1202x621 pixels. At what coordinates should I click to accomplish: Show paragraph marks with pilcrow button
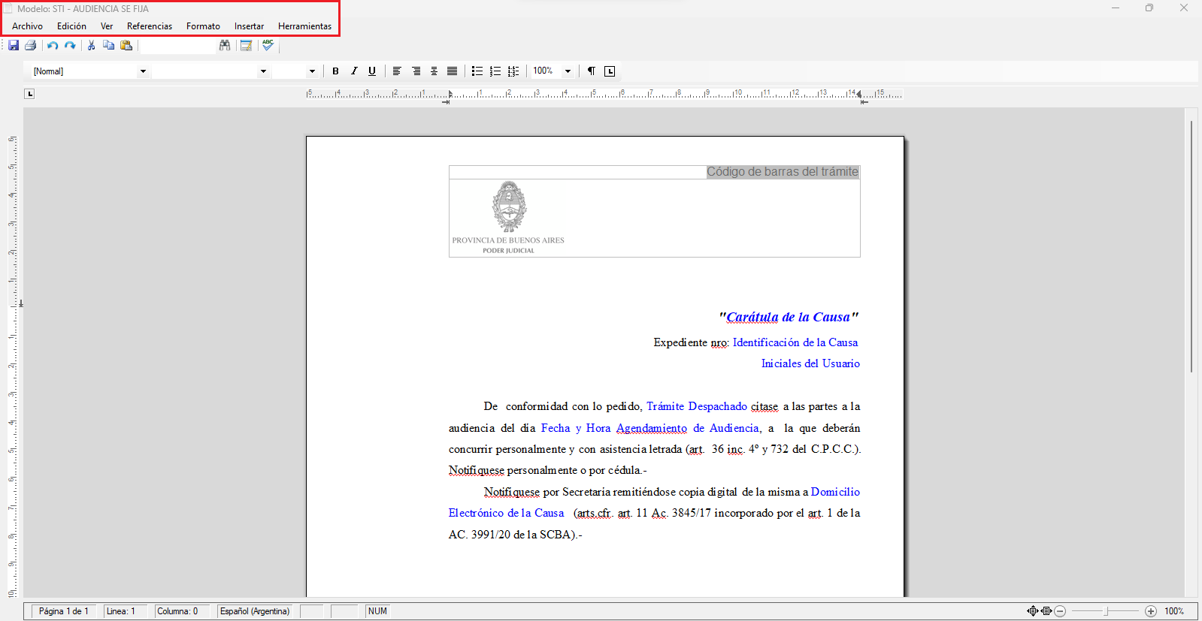(592, 71)
